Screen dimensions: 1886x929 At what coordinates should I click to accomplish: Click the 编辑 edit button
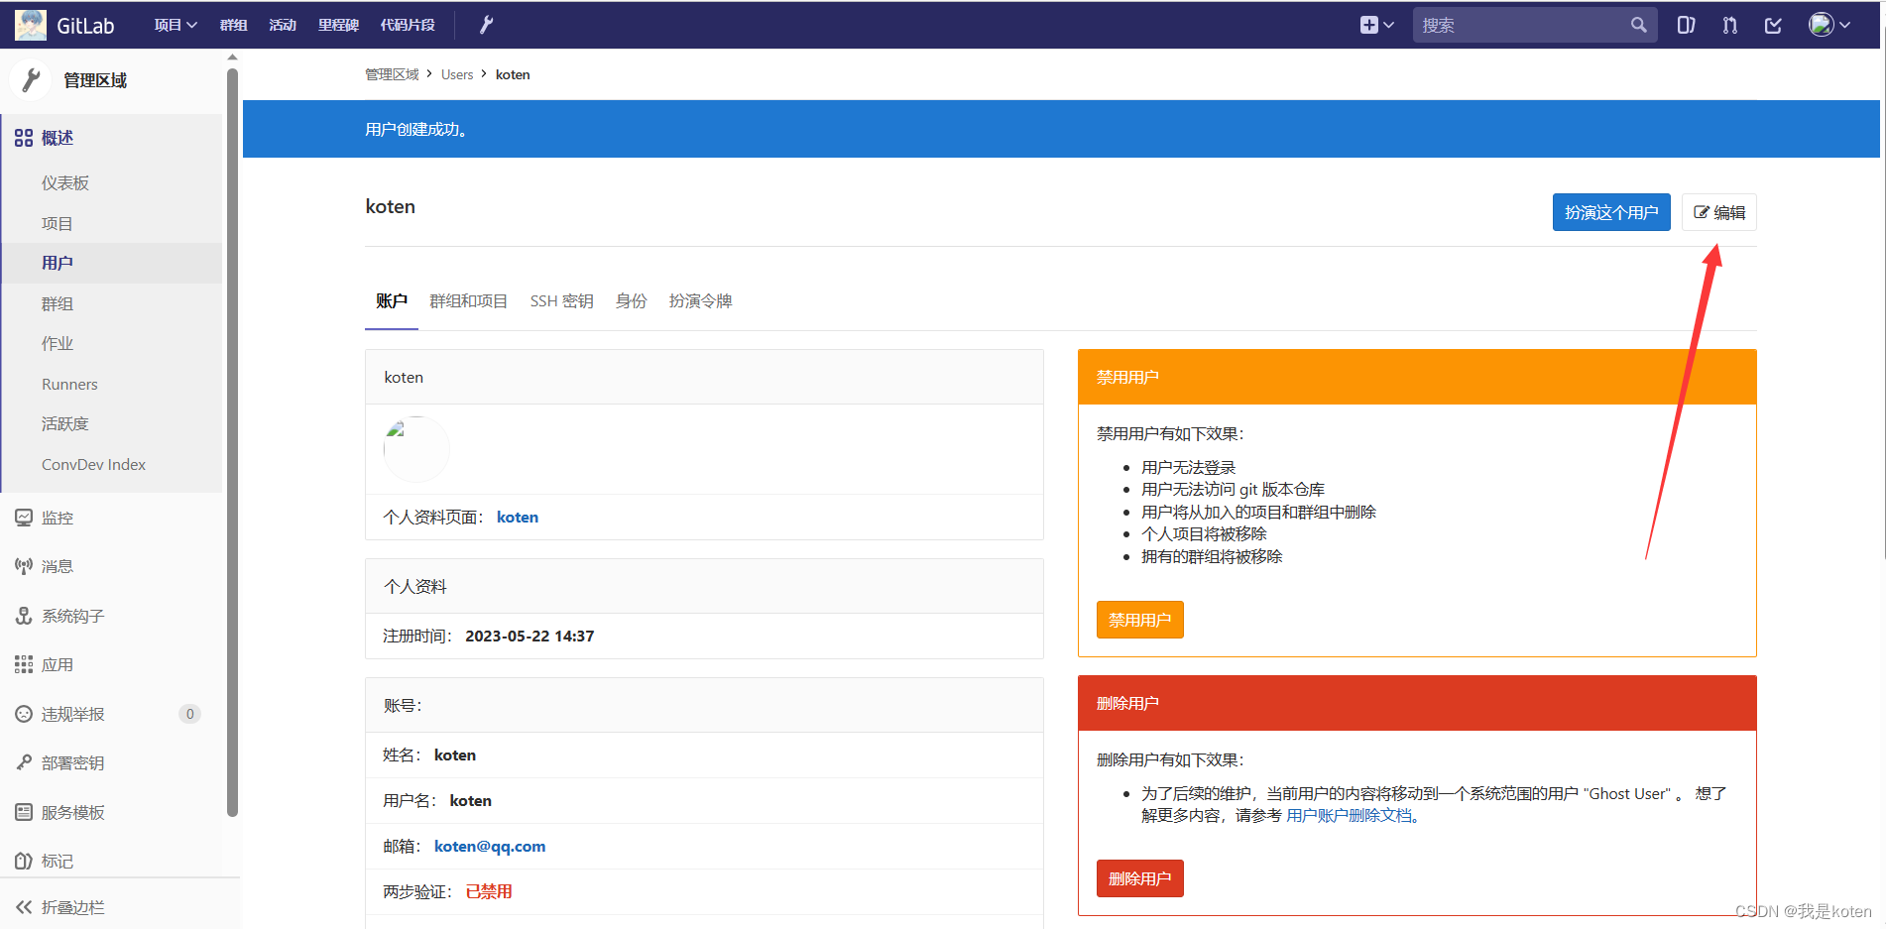[1719, 212]
